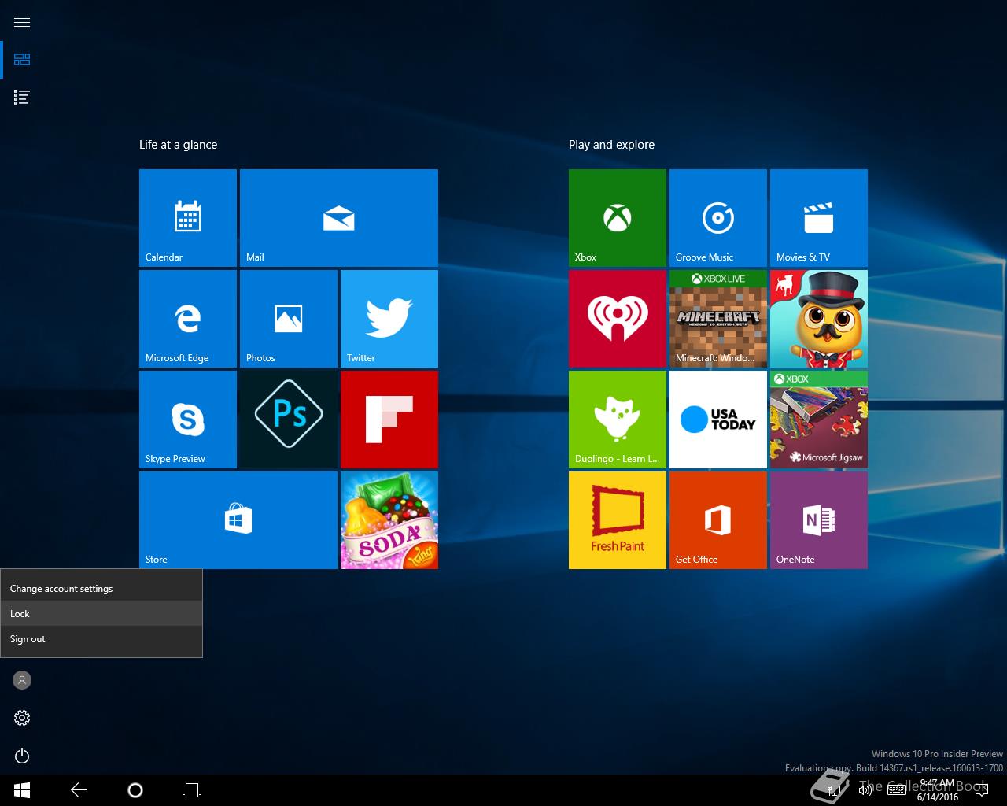Launch the Microsoft Jigsaw tile
This screenshot has width=1007, height=806.
pos(819,420)
